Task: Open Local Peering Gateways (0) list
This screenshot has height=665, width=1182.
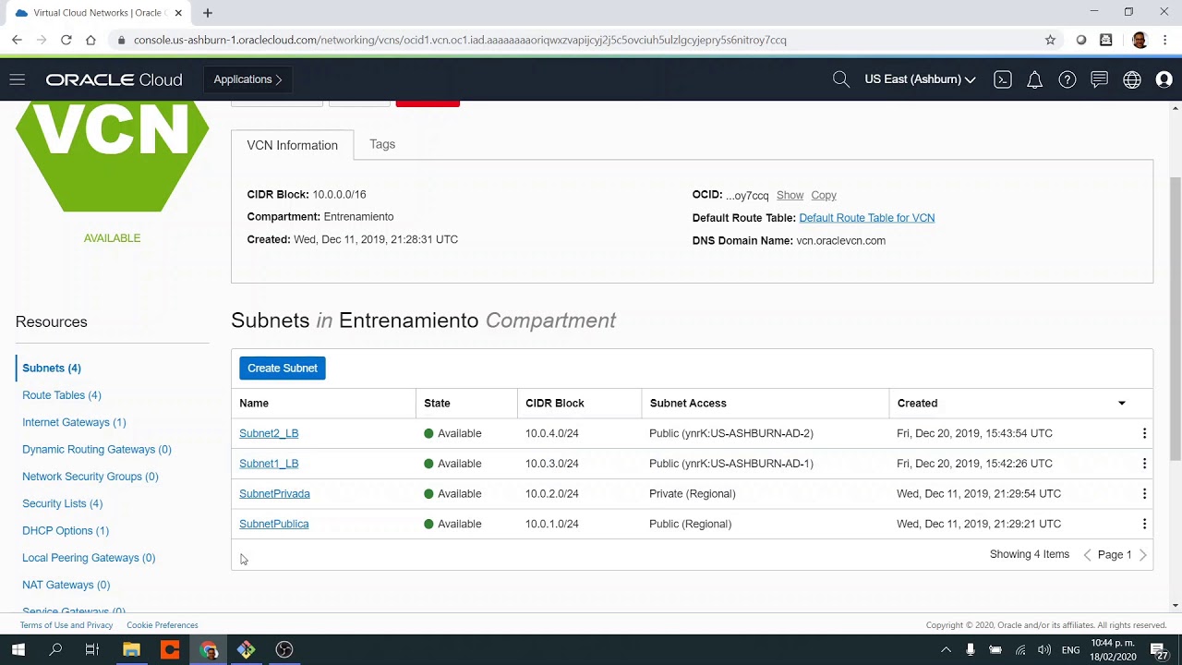Action: pyautogui.click(x=89, y=558)
